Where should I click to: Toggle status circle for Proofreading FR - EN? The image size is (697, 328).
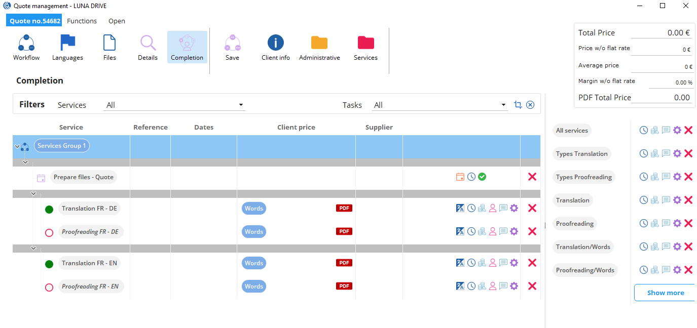(49, 288)
